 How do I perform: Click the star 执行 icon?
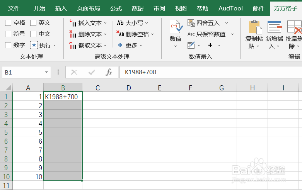pos(34,45)
